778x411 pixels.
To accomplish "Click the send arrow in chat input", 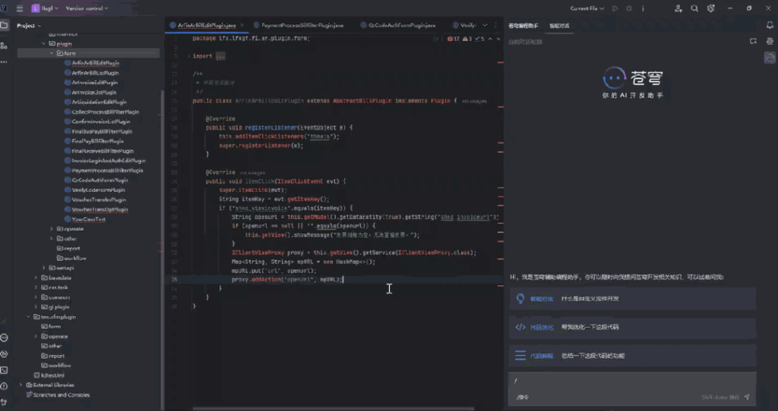I will [x=747, y=397].
